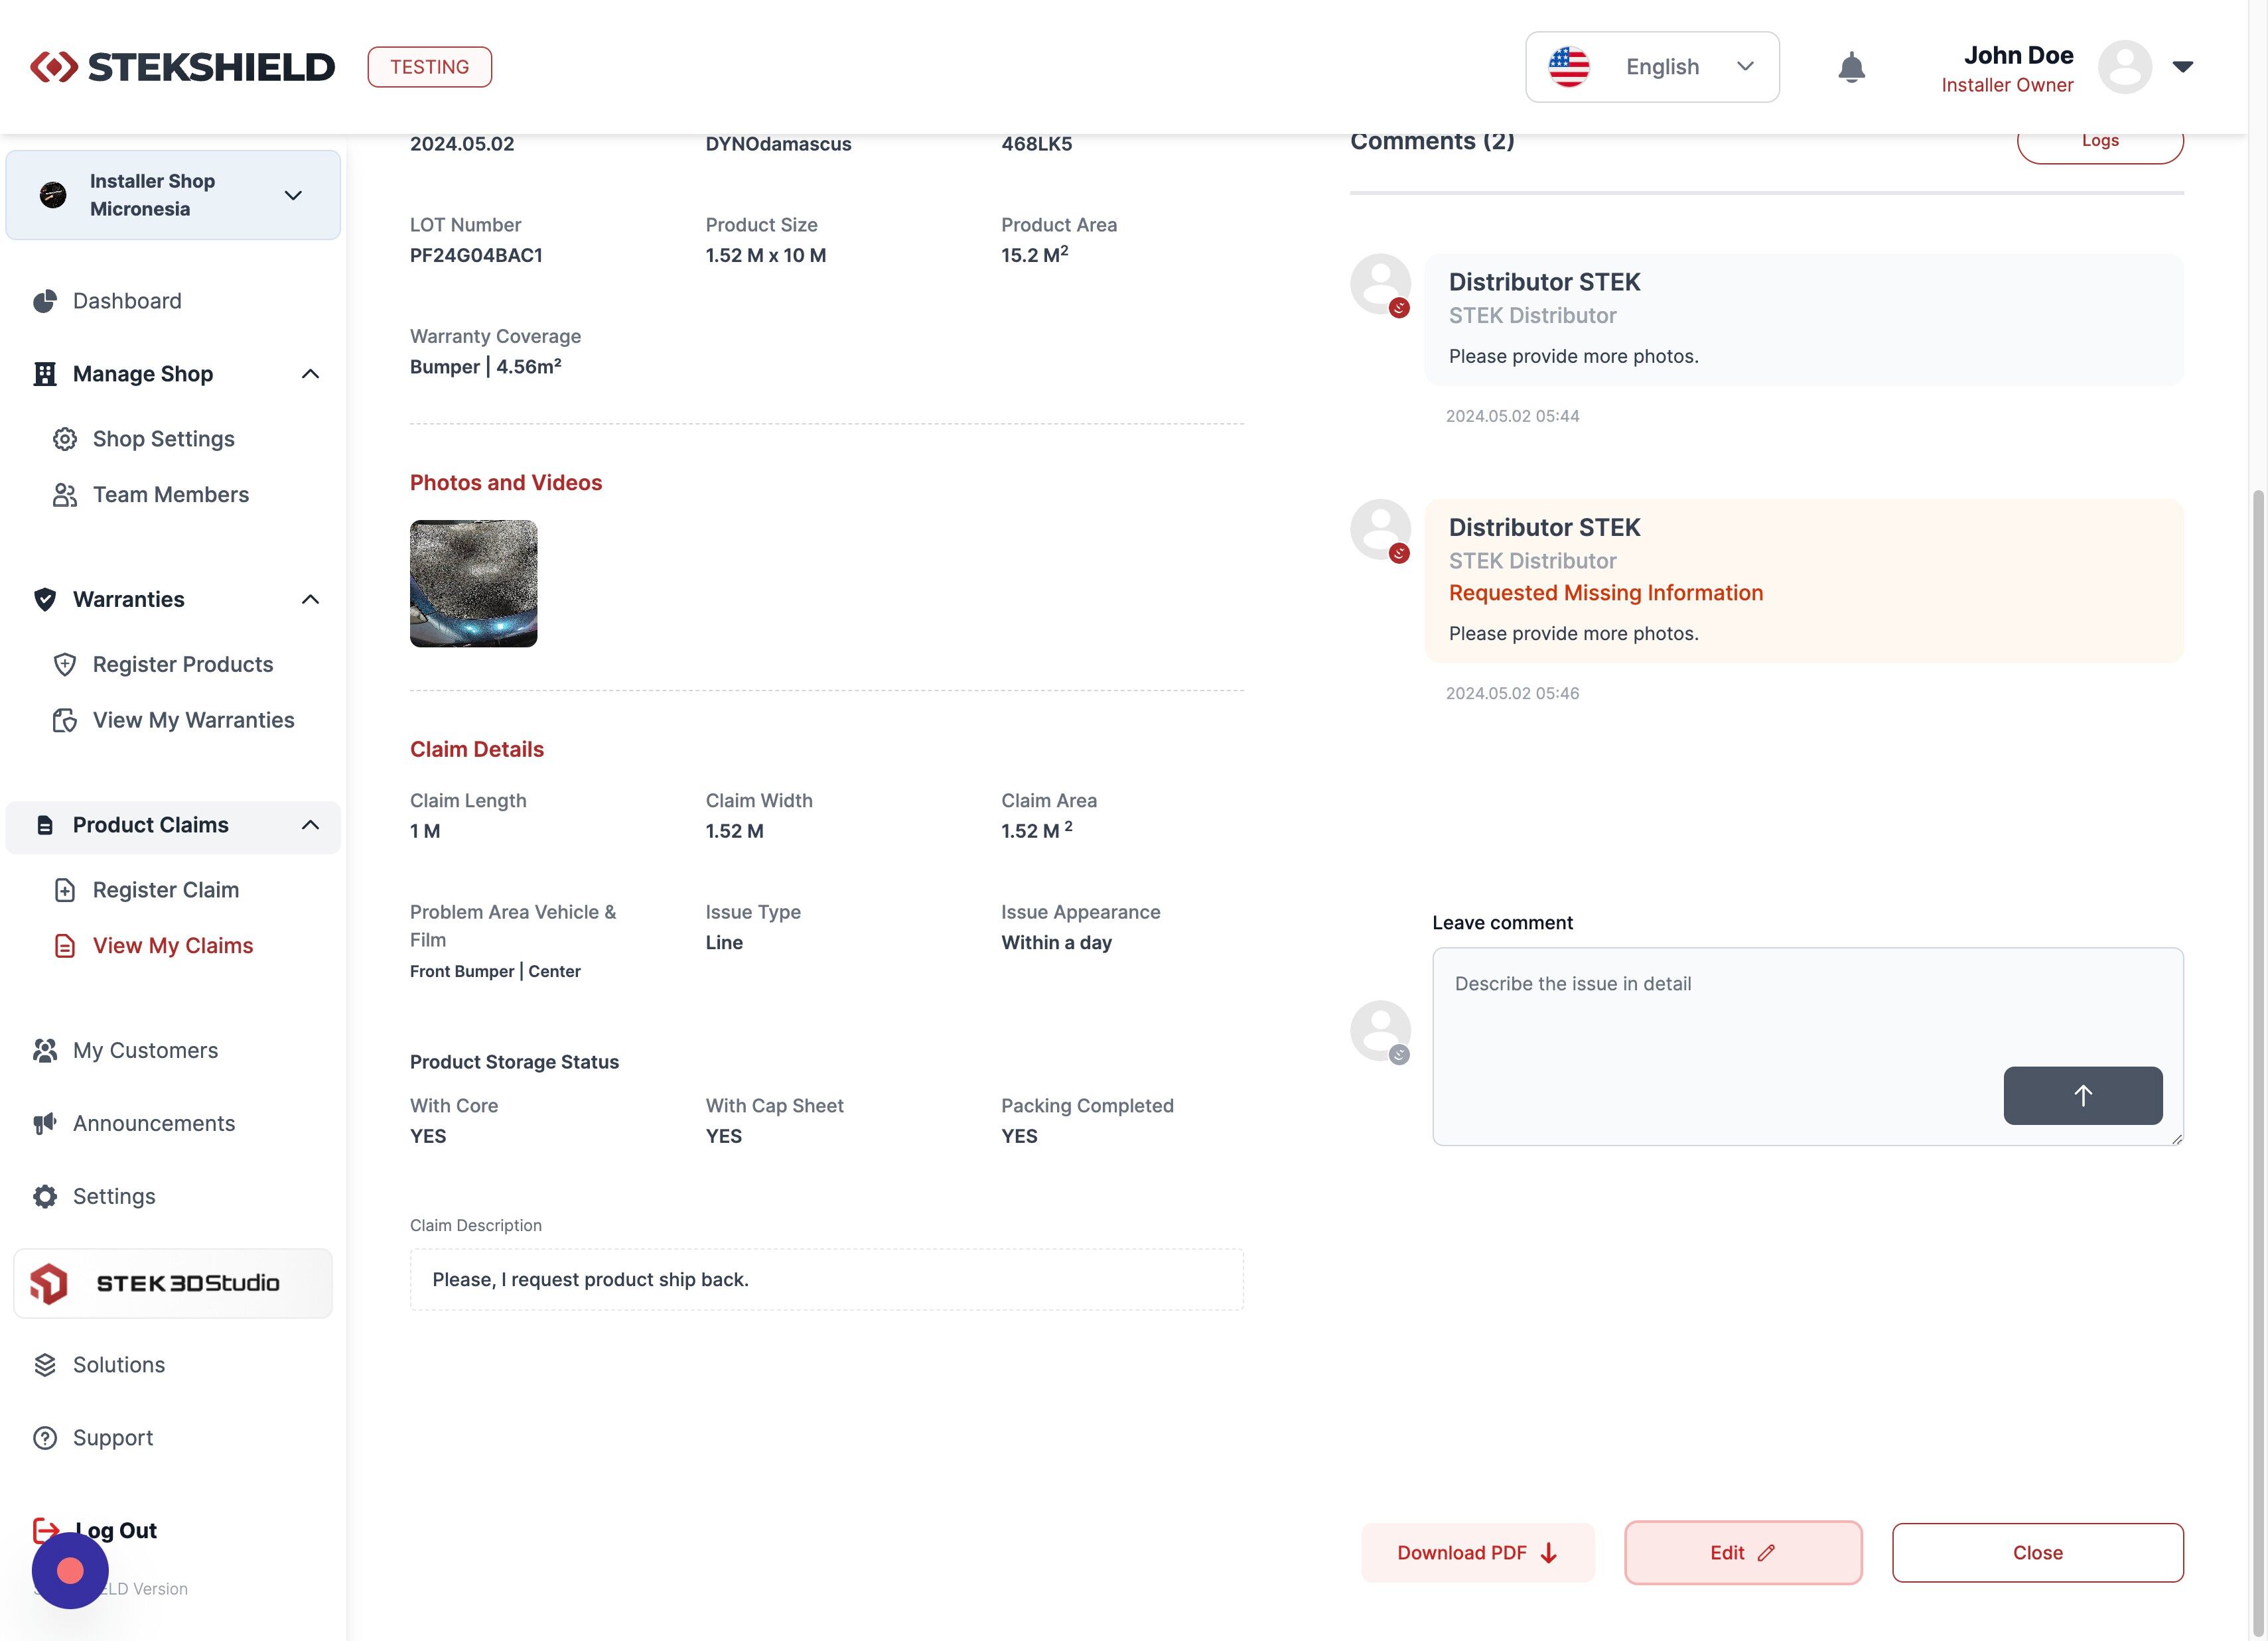The height and width of the screenshot is (1641, 2268).
Task: Click the Edit claim button
Action: click(x=1742, y=1552)
